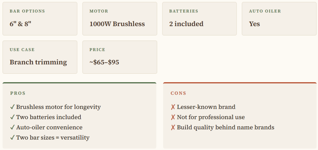Click the Auto Oiler Yes card
This screenshot has height=150, width=318.
point(279,19)
